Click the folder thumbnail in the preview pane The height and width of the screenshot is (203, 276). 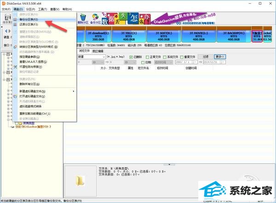[x=80, y=180]
